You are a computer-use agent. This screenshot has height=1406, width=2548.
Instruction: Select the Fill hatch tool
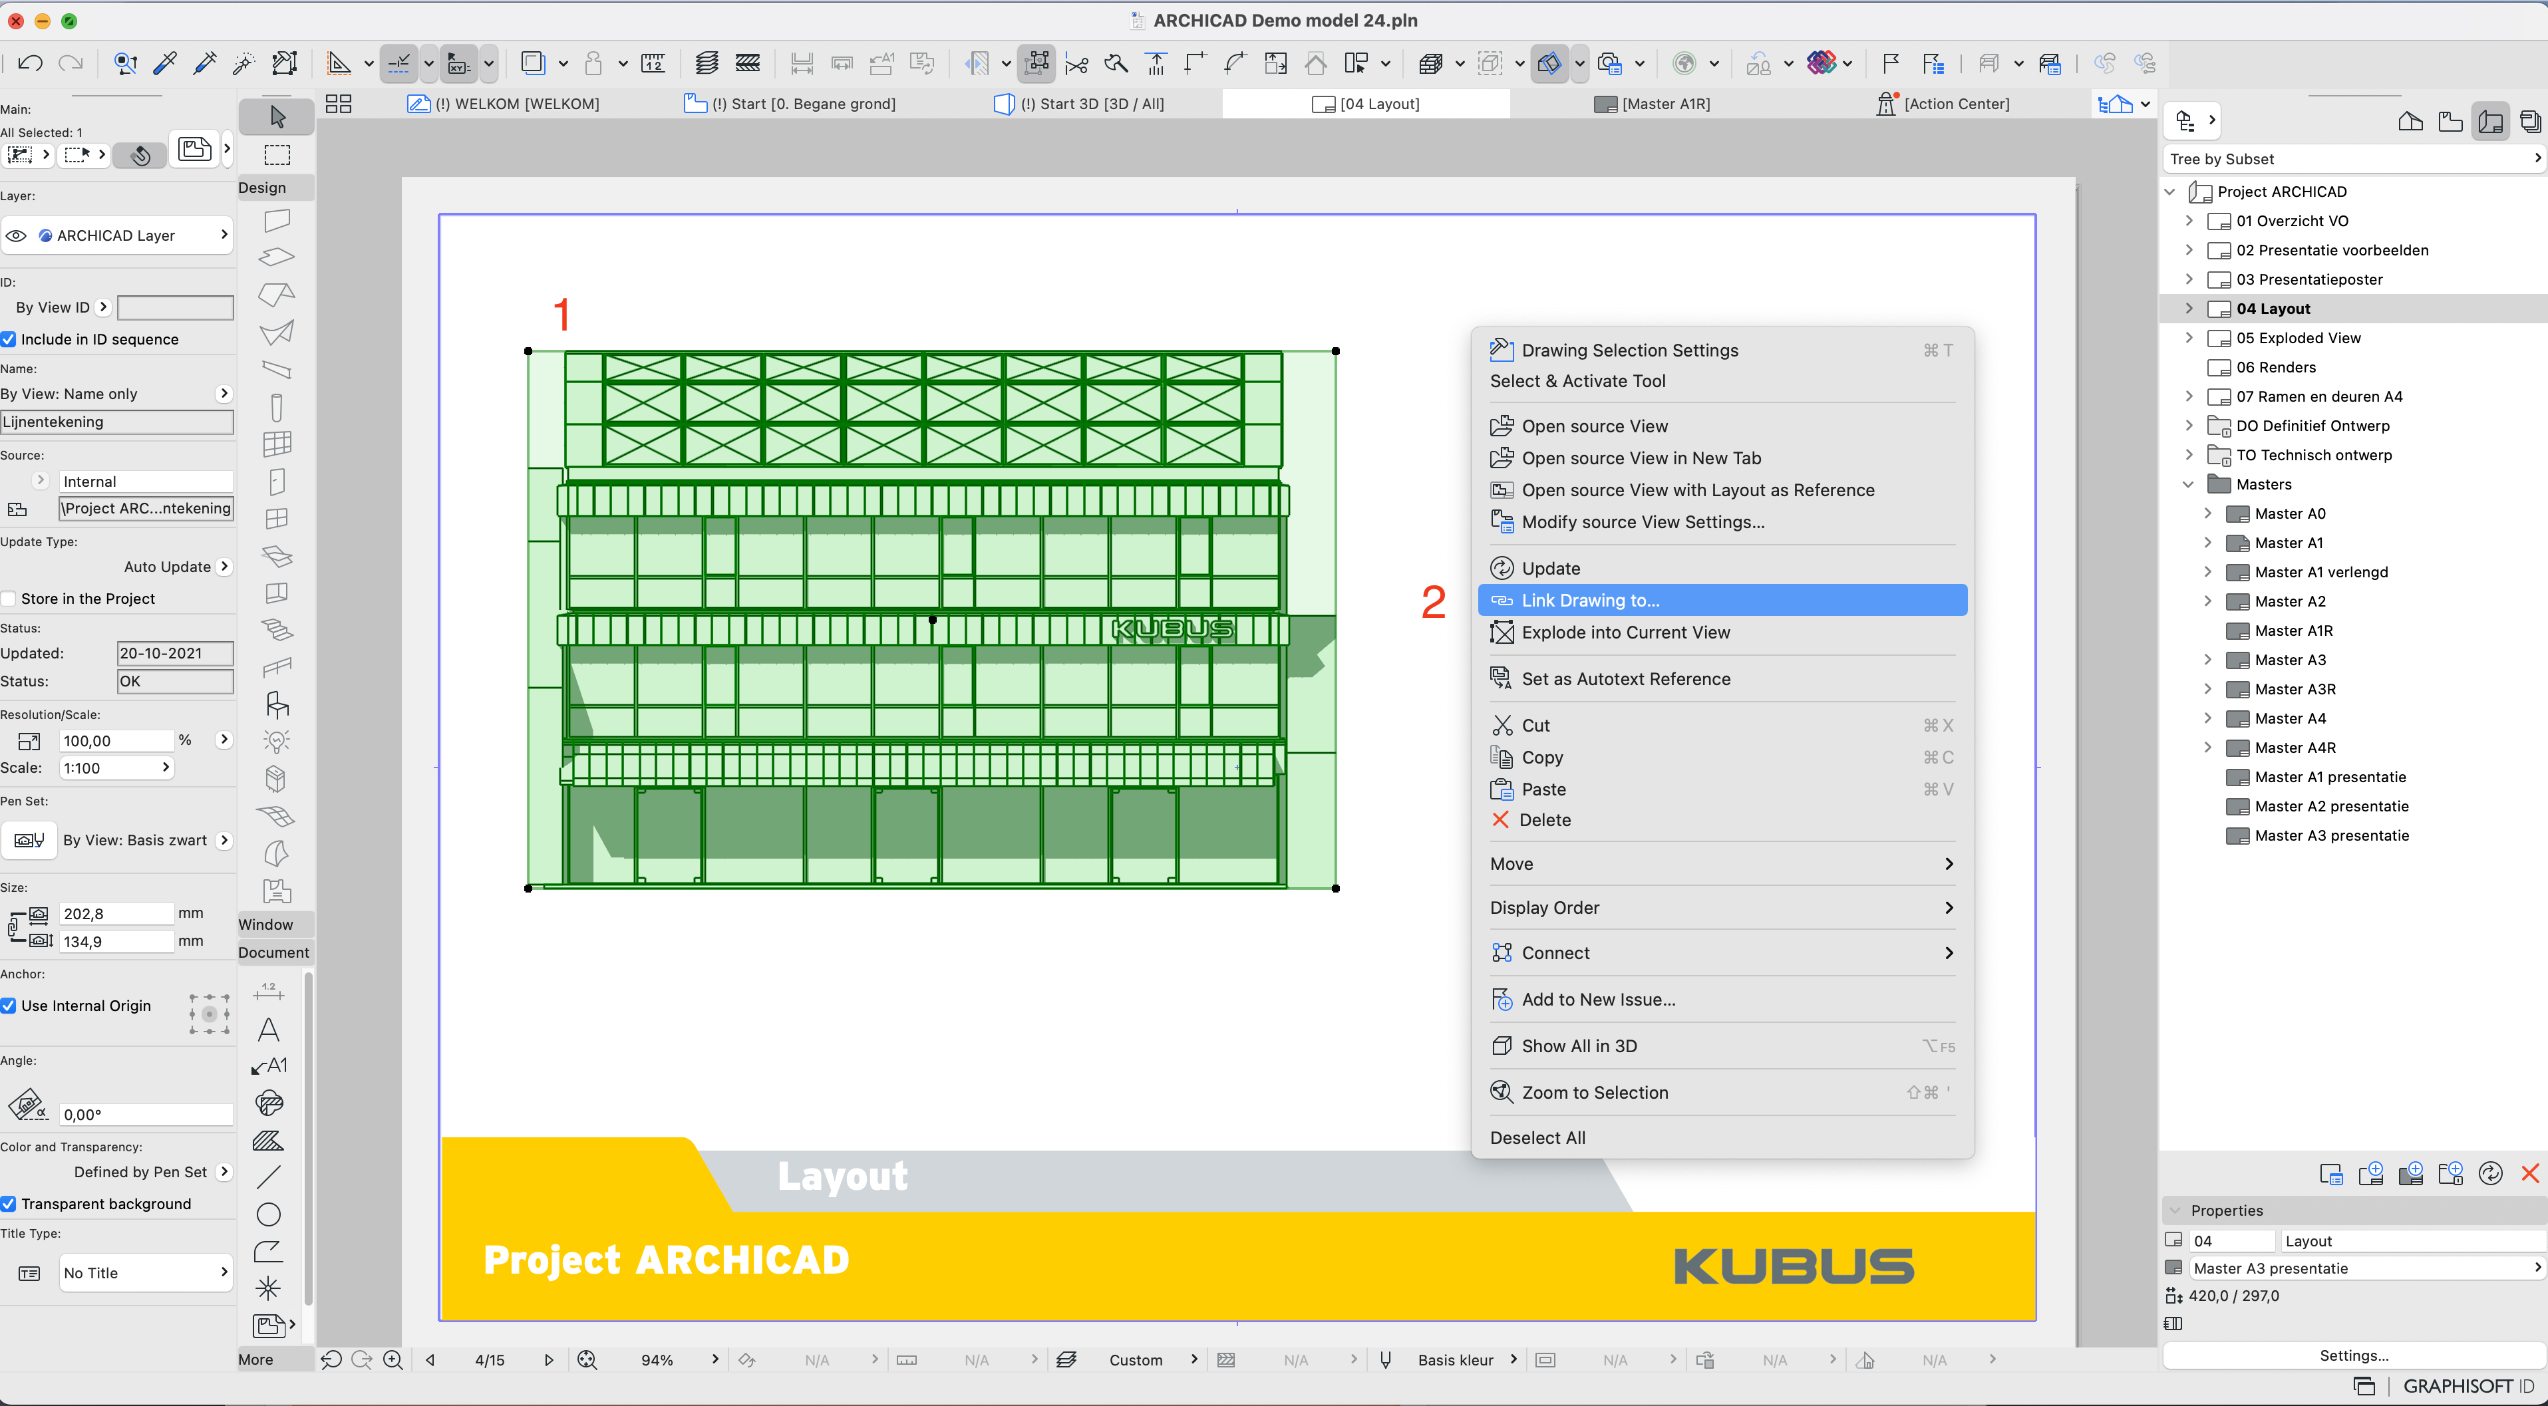(268, 1140)
